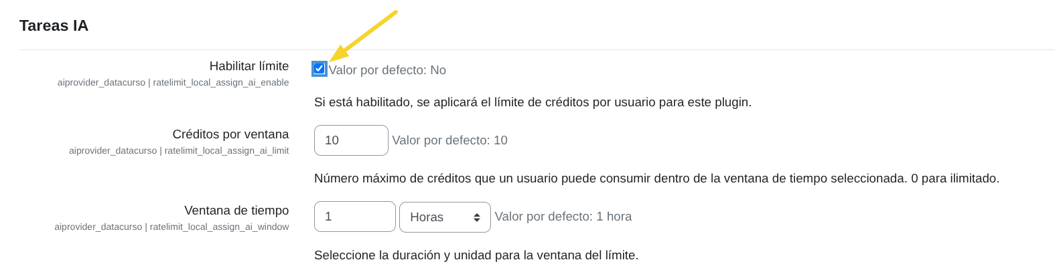
Task: Enable the Habilitar límite checkbox
Action: pos(320,69)
